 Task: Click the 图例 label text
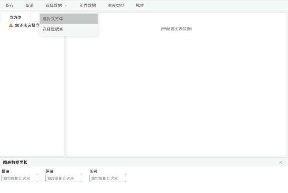[x=93, y=171]
